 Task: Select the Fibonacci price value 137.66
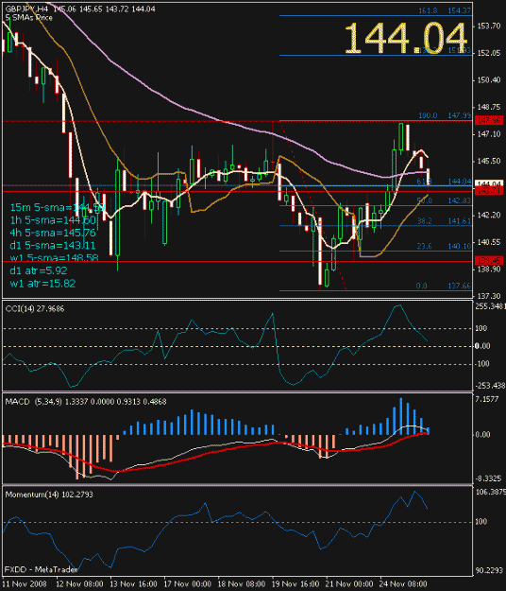[460, 287]
